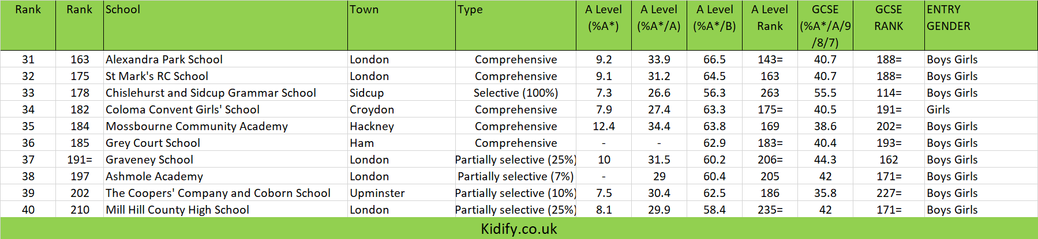Select the Partially selective (7%) cell

tap(516, 176)
